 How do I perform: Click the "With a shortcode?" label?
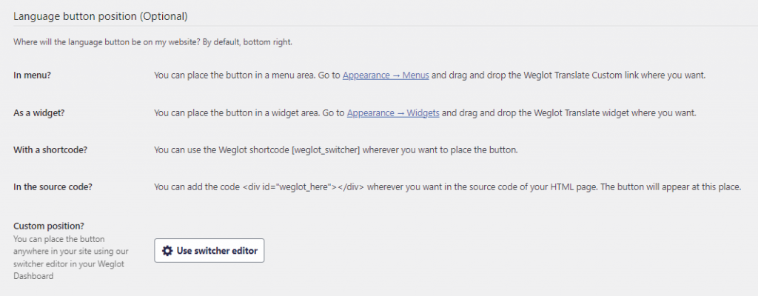(x=50, y=149)
